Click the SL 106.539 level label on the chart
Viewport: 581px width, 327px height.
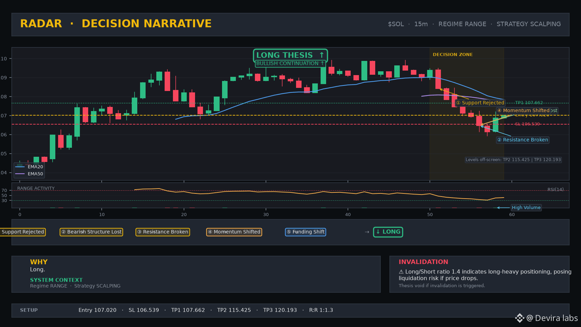coord(527,124)
